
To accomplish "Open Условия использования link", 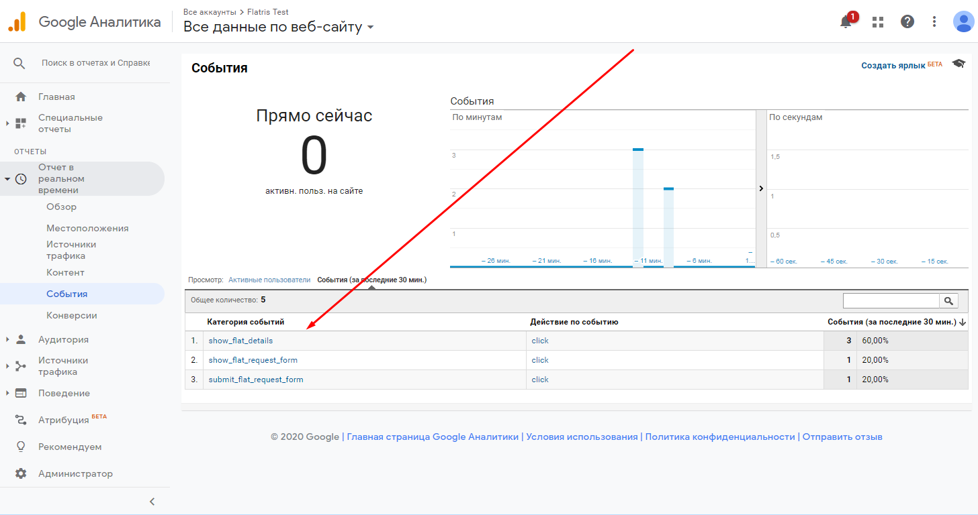I will (x=582, y=437).
